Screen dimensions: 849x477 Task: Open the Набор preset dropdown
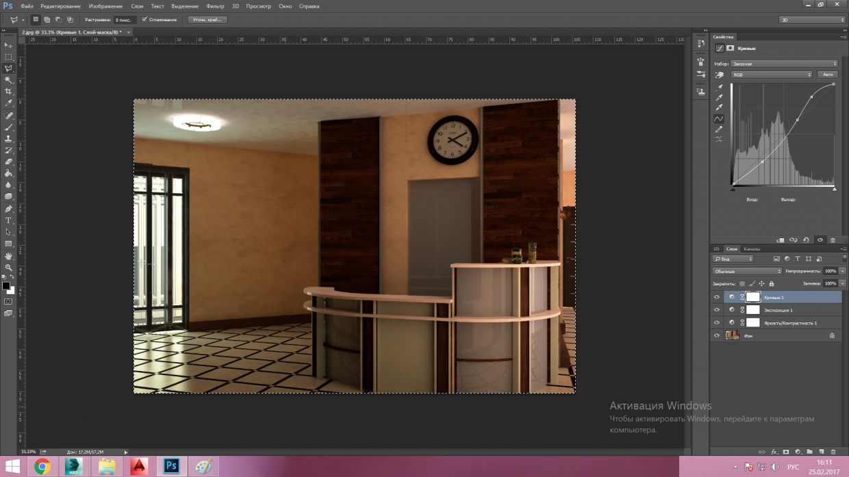pyautogui.click(x=784, y=64)
